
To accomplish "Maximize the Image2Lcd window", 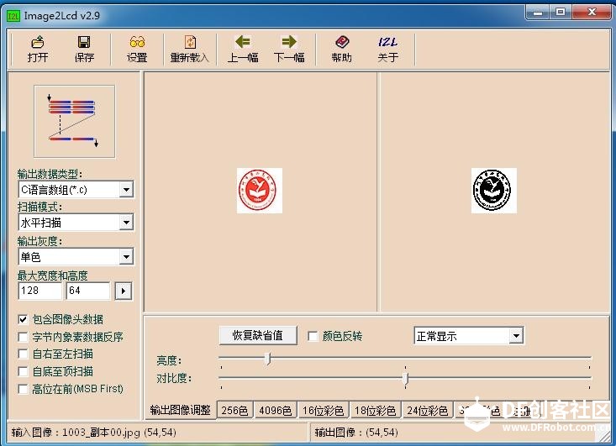I will (561, 13).
